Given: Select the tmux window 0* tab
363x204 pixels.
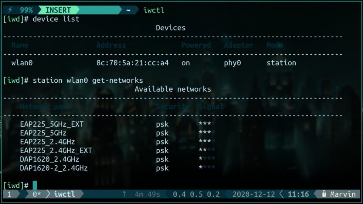Looking at the screenshot, I should 37,194.
